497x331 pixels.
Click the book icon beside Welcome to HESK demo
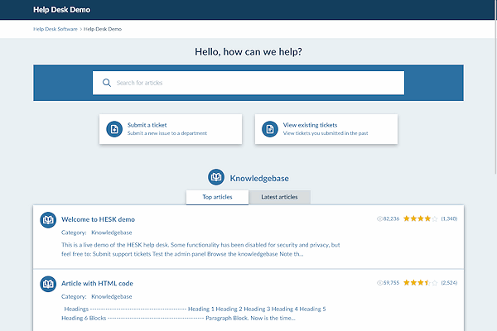[x=48, y=220]
